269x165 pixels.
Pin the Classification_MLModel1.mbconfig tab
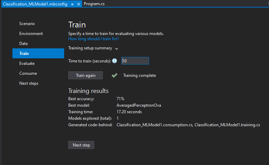tap(72, 4)
